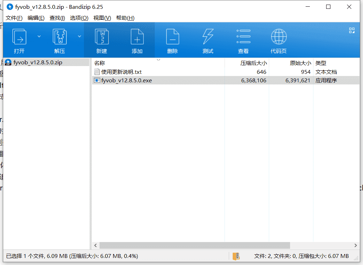Sort by the 类型 column header
363x265 pixels.
pos(321,63)
